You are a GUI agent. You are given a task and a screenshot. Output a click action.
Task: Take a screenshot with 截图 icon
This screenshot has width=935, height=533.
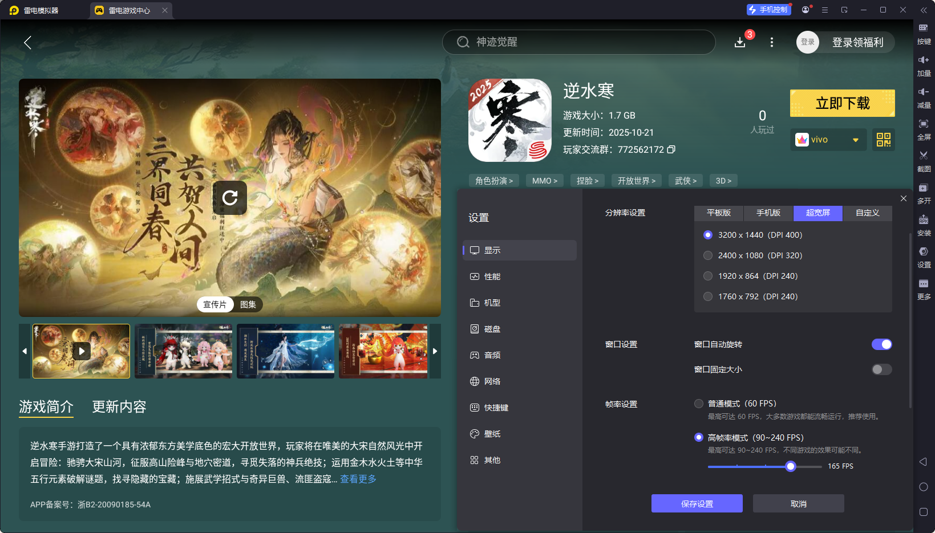coord(924,162)
